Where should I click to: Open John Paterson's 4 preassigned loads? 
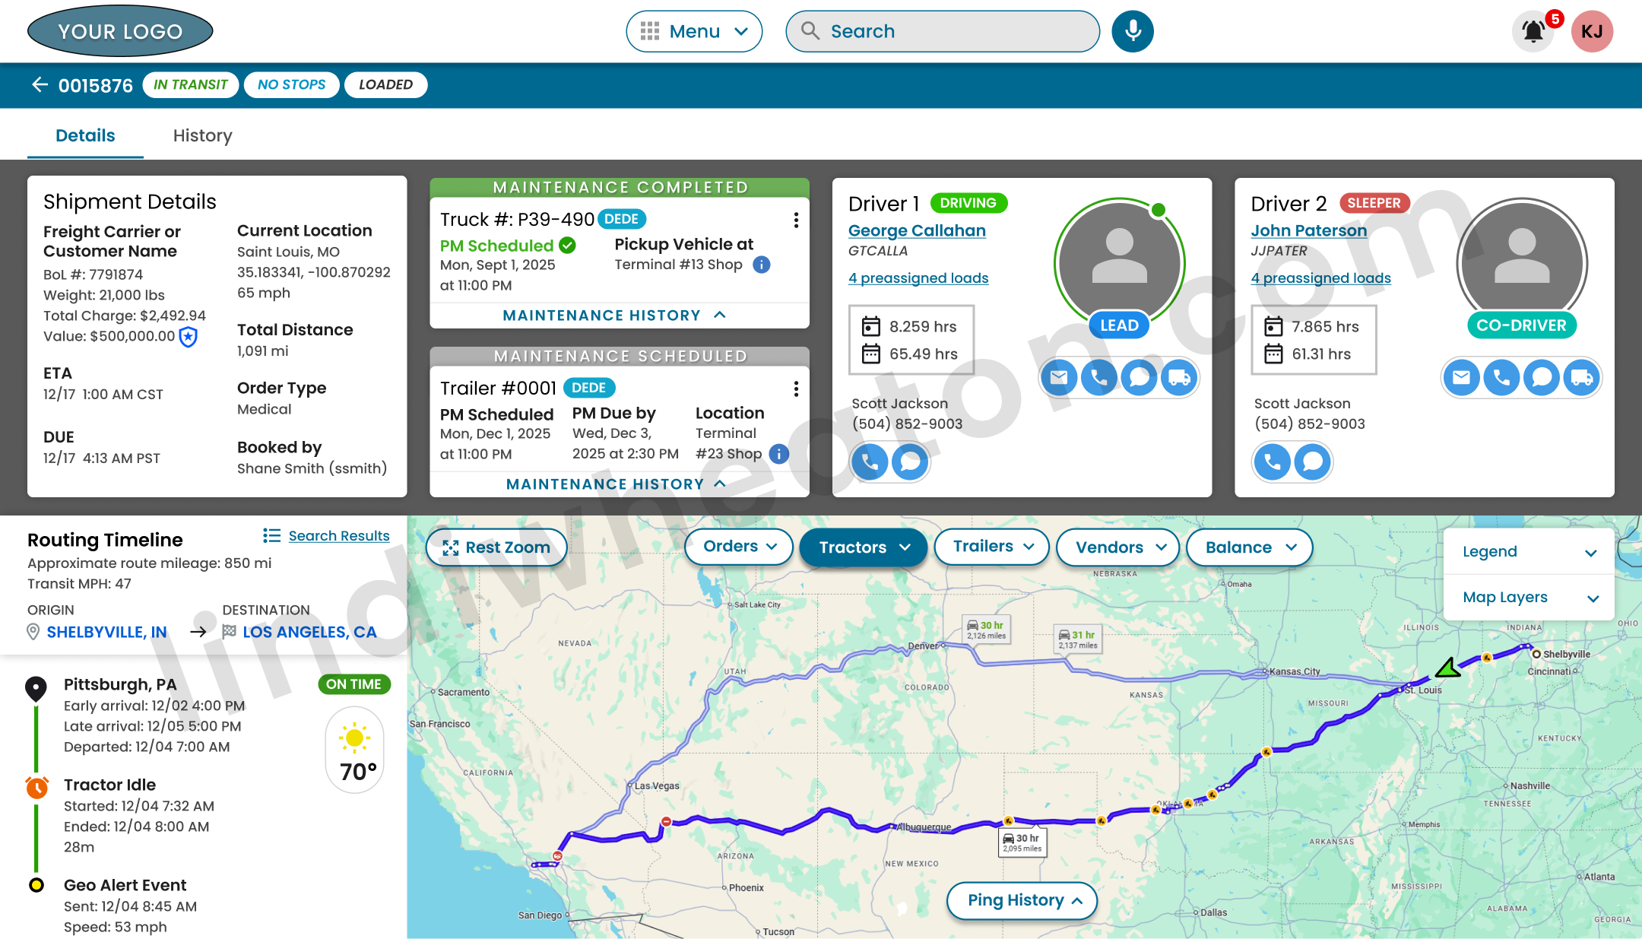[x=1320, y=278]
